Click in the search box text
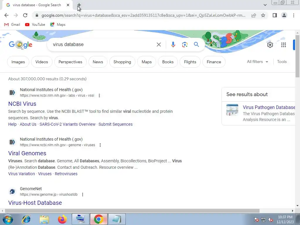The image size is (300, 225). click(68, 45)
